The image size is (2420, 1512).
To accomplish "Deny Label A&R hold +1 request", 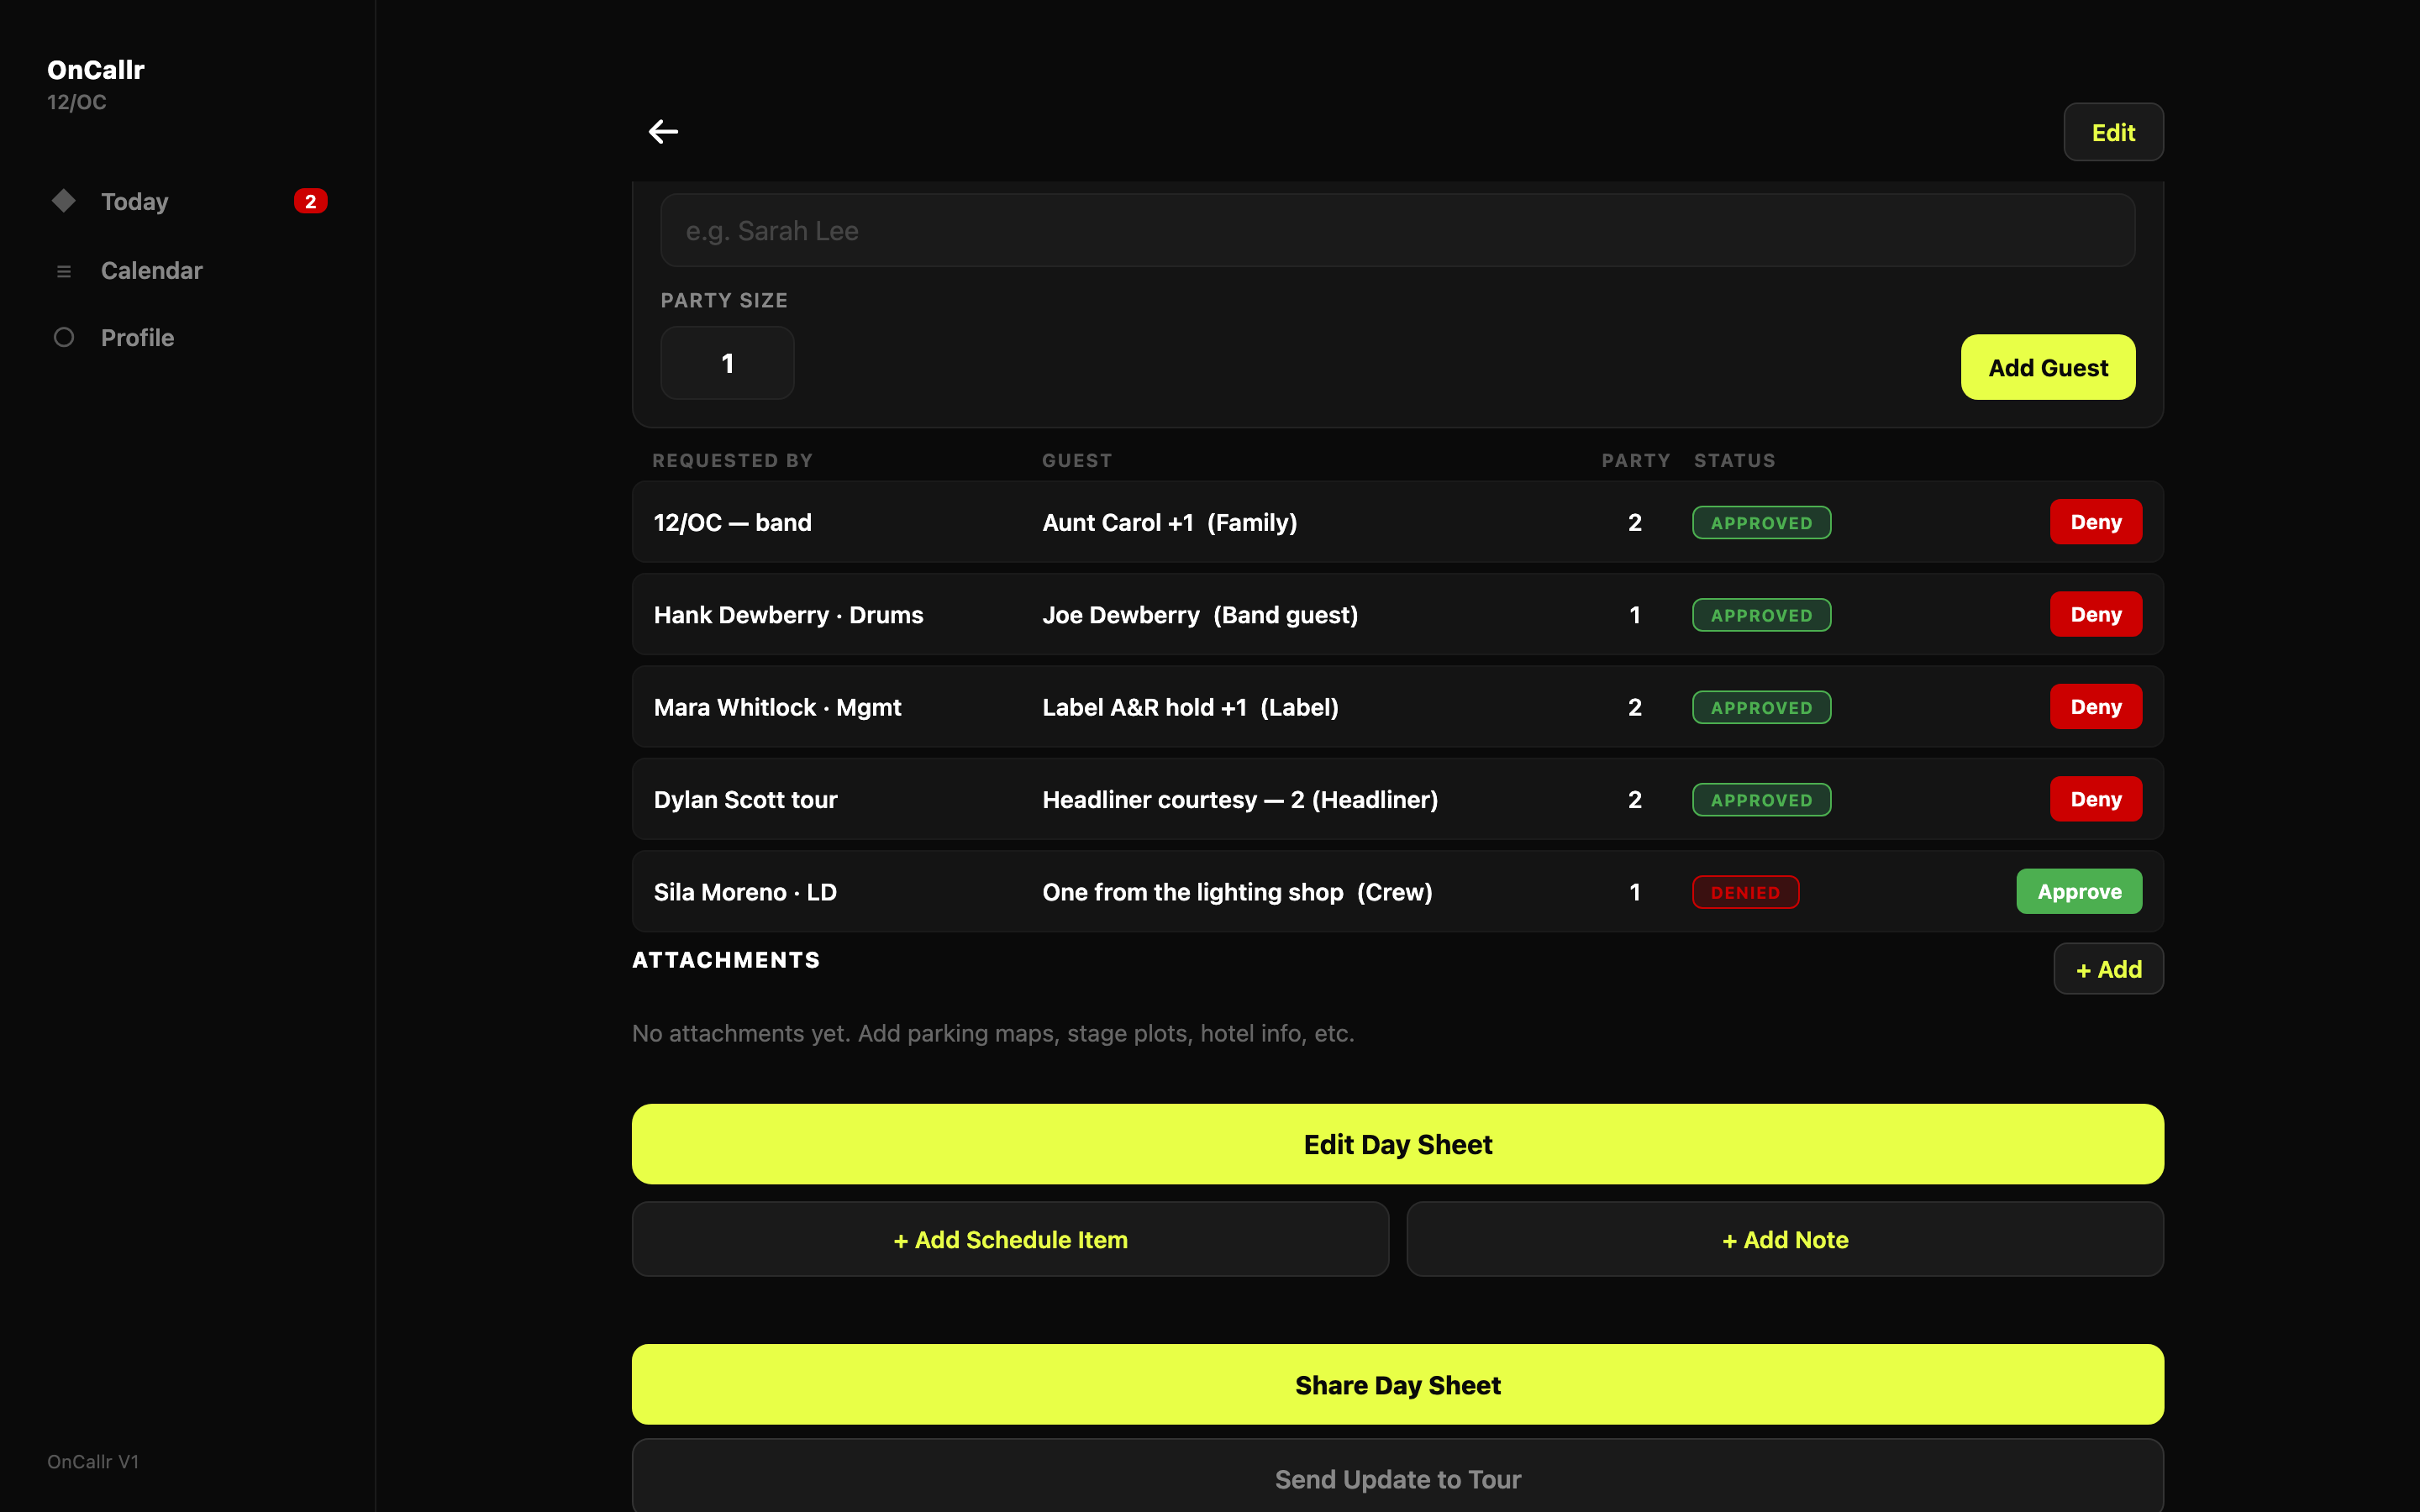I will pos(2095,707).
